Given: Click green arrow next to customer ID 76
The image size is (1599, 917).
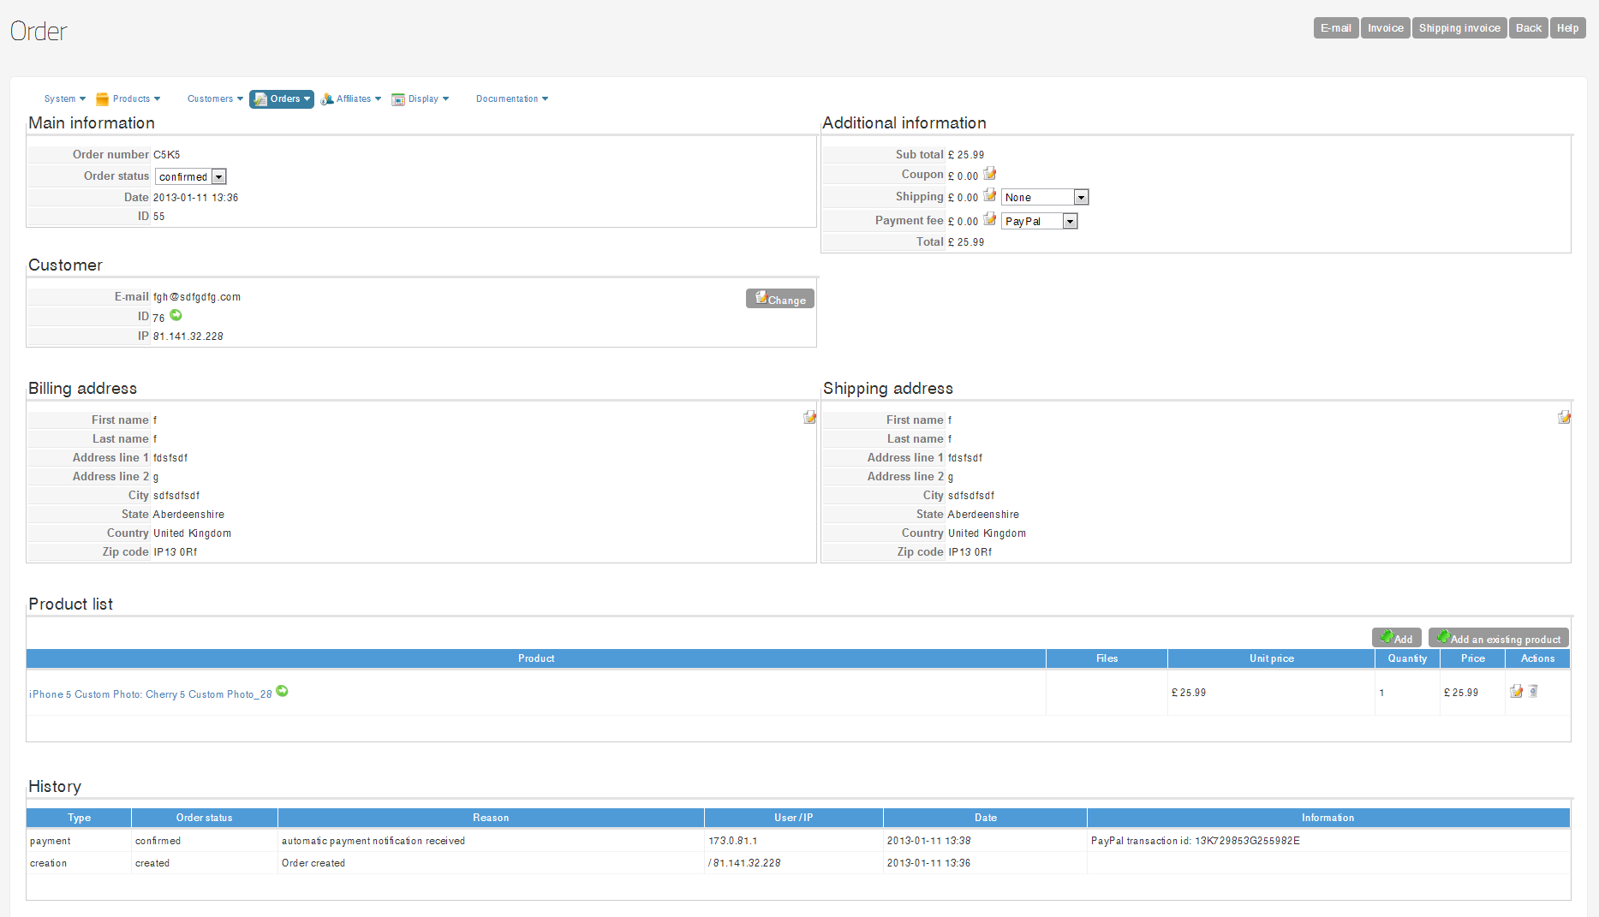Looking at the screenshot, I should (176, 316).
